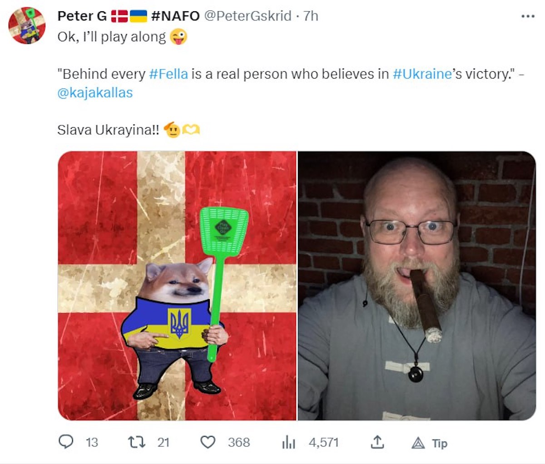Like the tweet with the heart icon
Viewport: 545px width, 464px height.
pyautogui.click(x=208, y=442)
